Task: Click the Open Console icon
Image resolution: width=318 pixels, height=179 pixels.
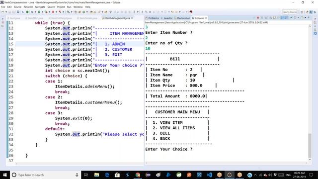Action: [x=302, y=18]
